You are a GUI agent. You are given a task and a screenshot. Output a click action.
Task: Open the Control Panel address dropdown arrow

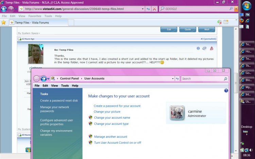click(173, 79)
